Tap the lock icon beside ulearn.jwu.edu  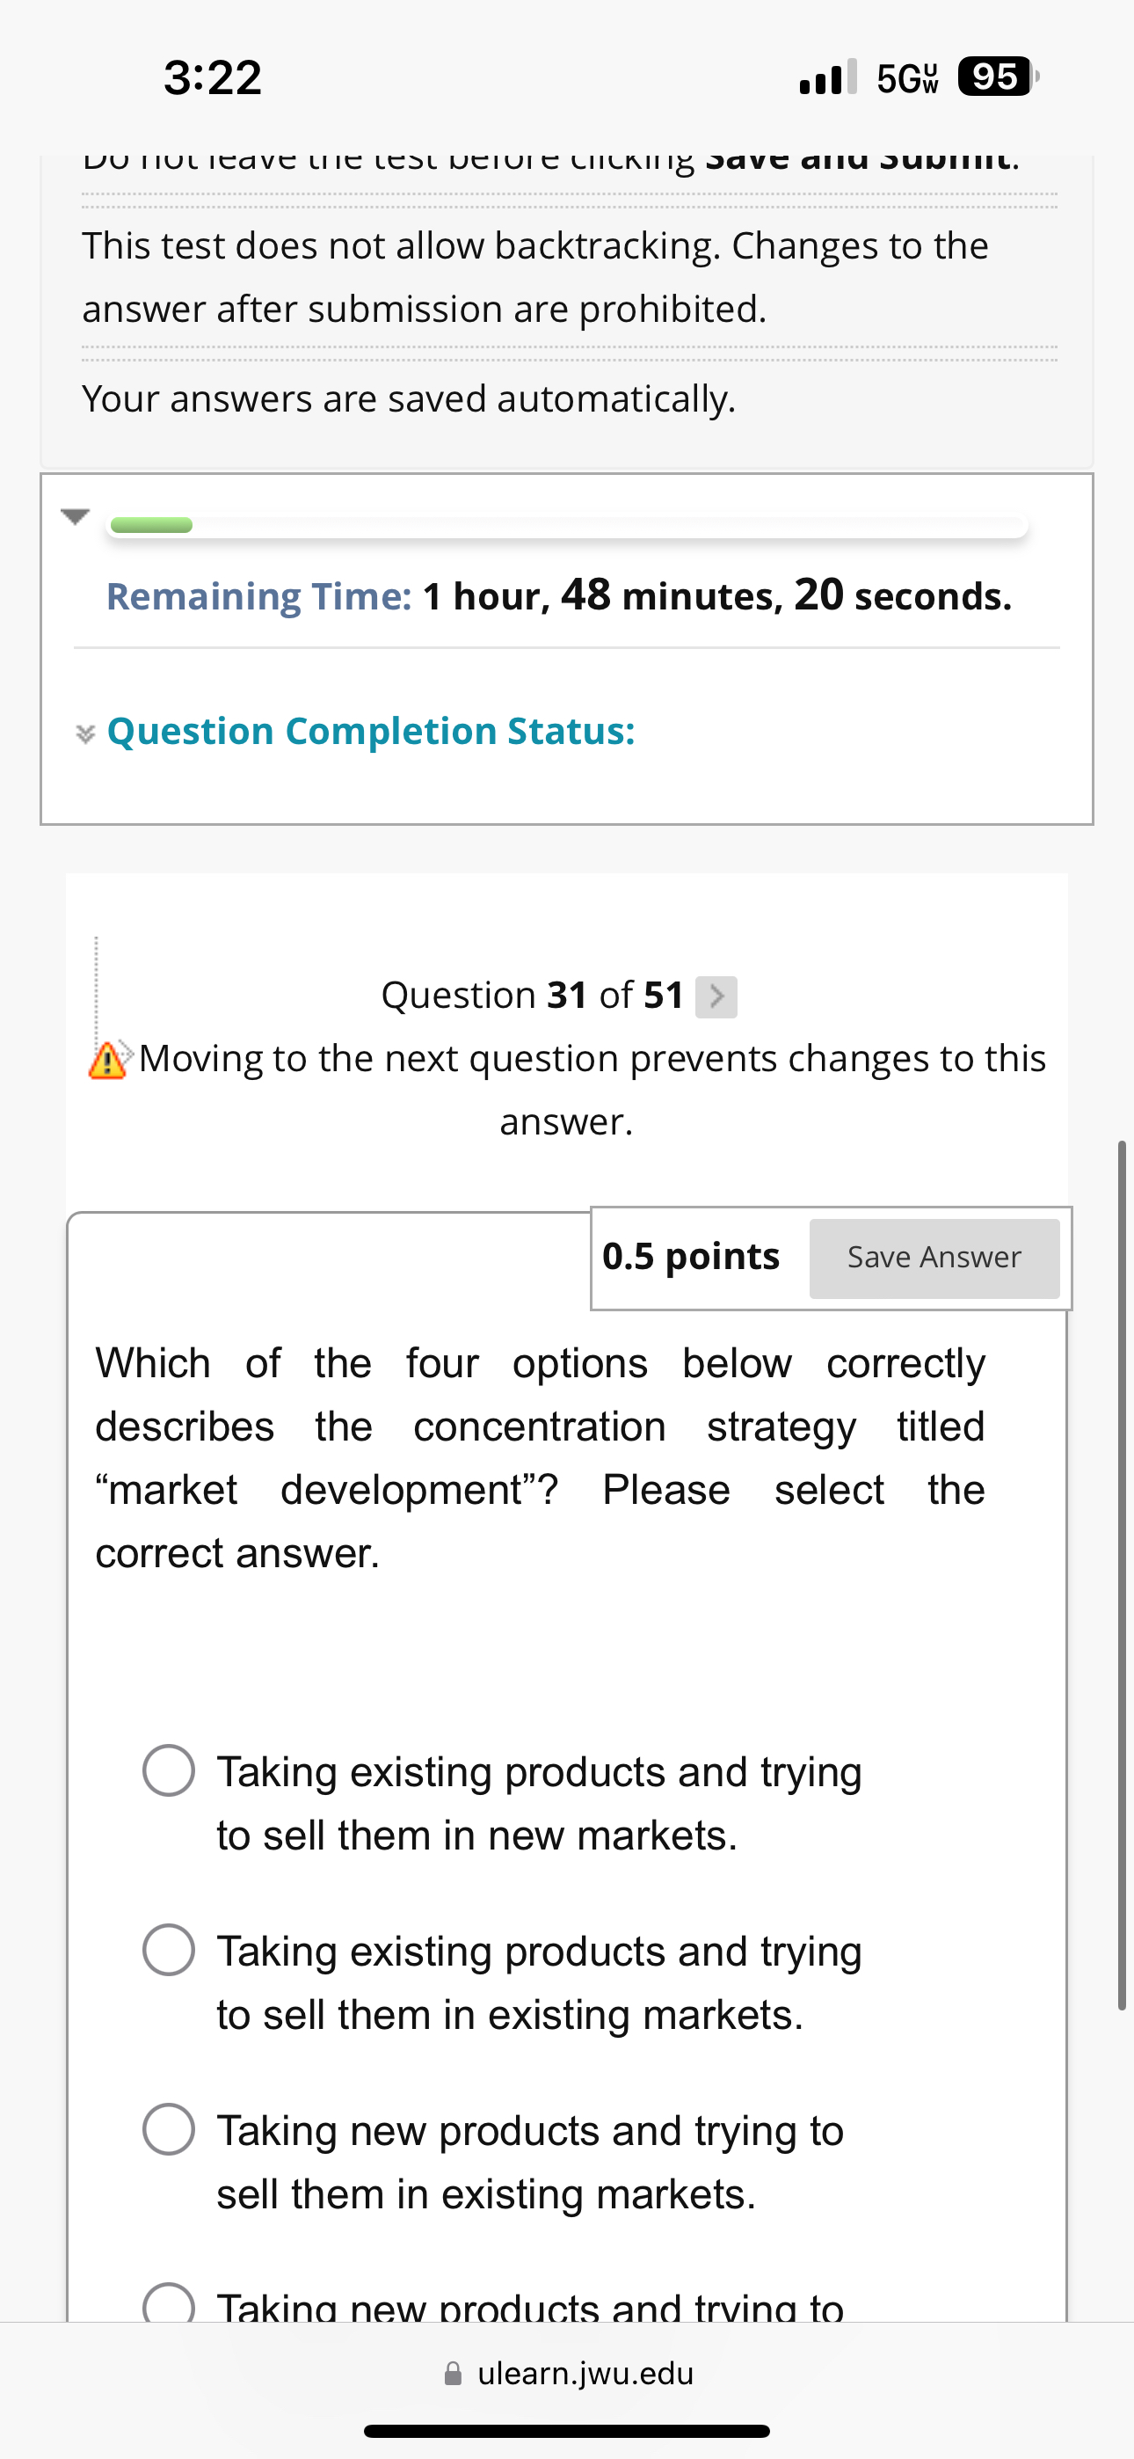[x=453, y=2373]
